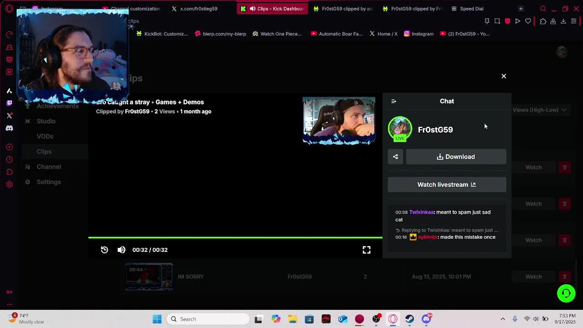The height and width of the screenshot is (328, 583).
Task: Open KickBot: Customiz... bookmark
Action: [162, 34]
